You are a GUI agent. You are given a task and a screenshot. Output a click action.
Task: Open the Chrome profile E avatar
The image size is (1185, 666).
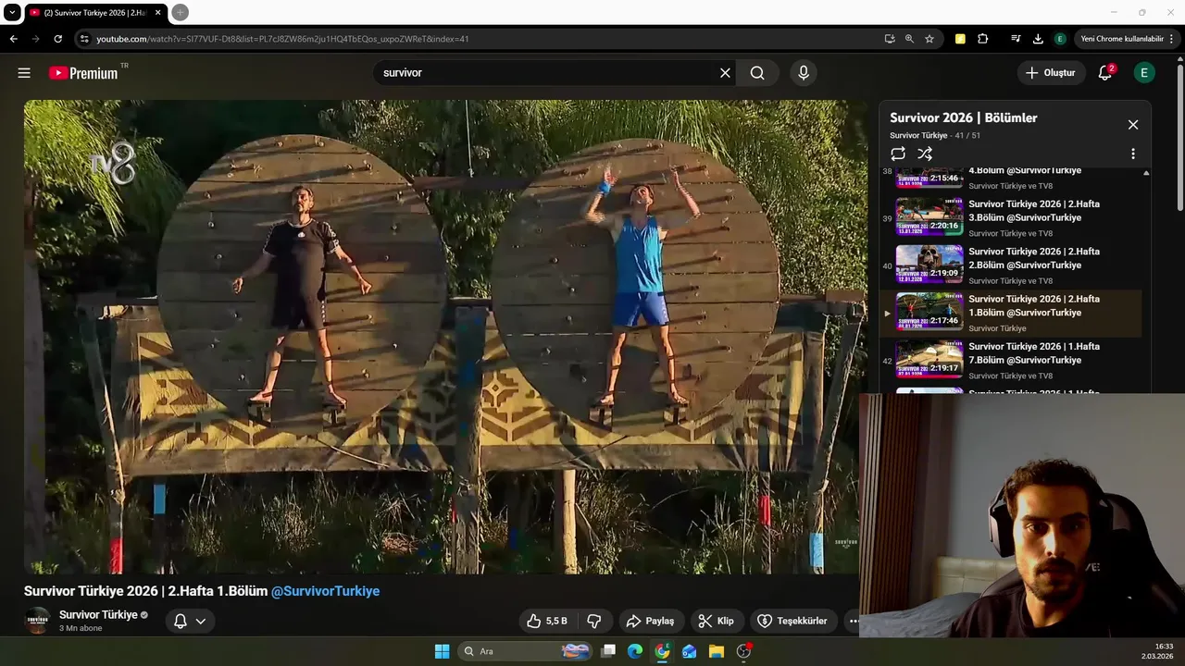point(1060,39)
